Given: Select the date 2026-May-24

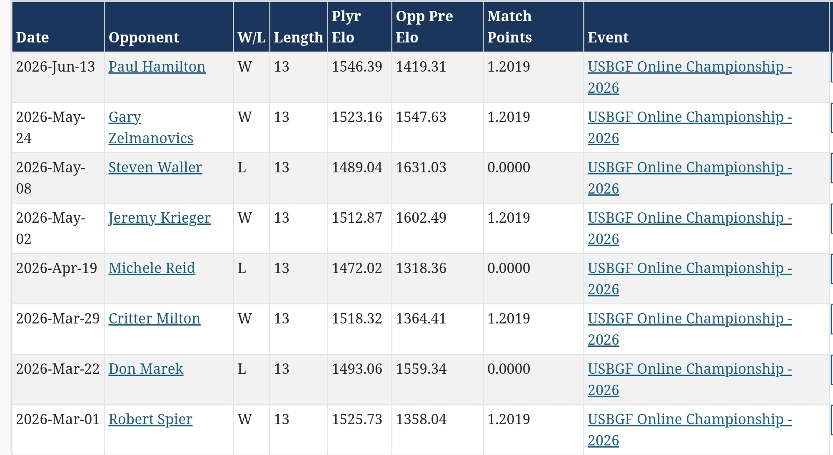Looking at the screenshot, I should (50, 127).
